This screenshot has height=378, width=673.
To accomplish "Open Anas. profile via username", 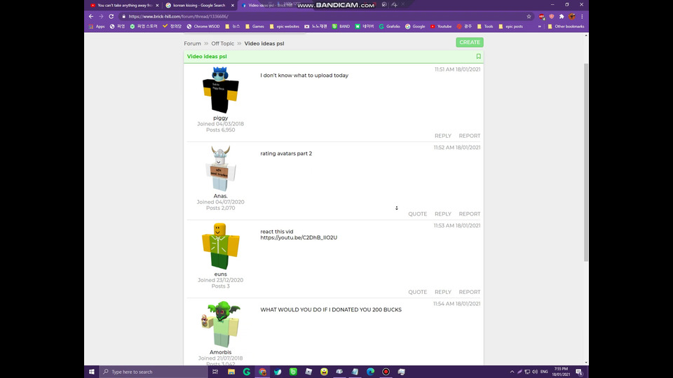I will (220, 196).
